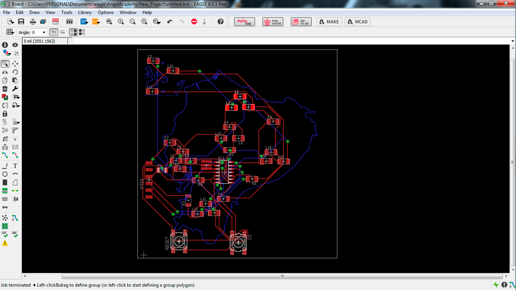This screenshot has width=516, height=290.
Task: Select the Signal airwire tool
Action: [15, 191]
